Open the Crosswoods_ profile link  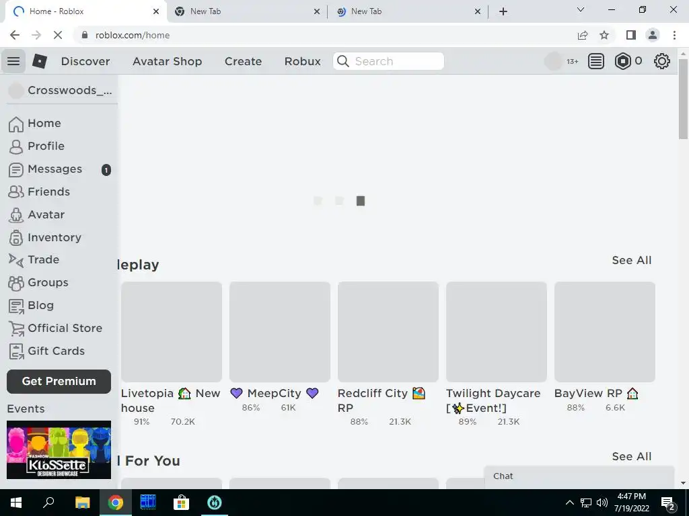pos(61,91)
